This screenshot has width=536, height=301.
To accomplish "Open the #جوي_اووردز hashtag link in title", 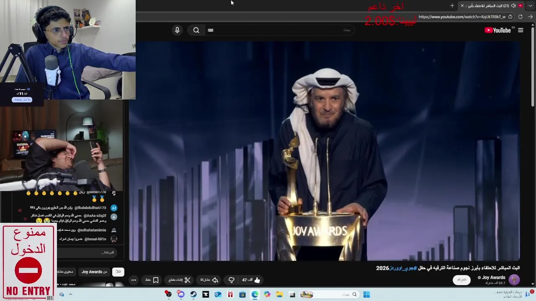I will click(x=403, y=268).
